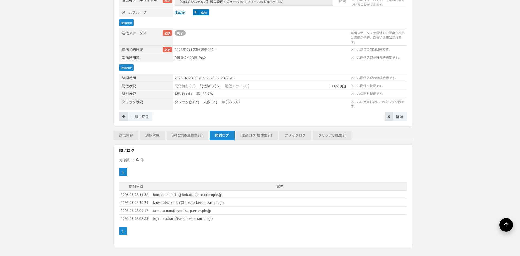
Task: Click the 配信エラー ( 0 ) status text
Action: pyautogui.click(x=237, y=86)
